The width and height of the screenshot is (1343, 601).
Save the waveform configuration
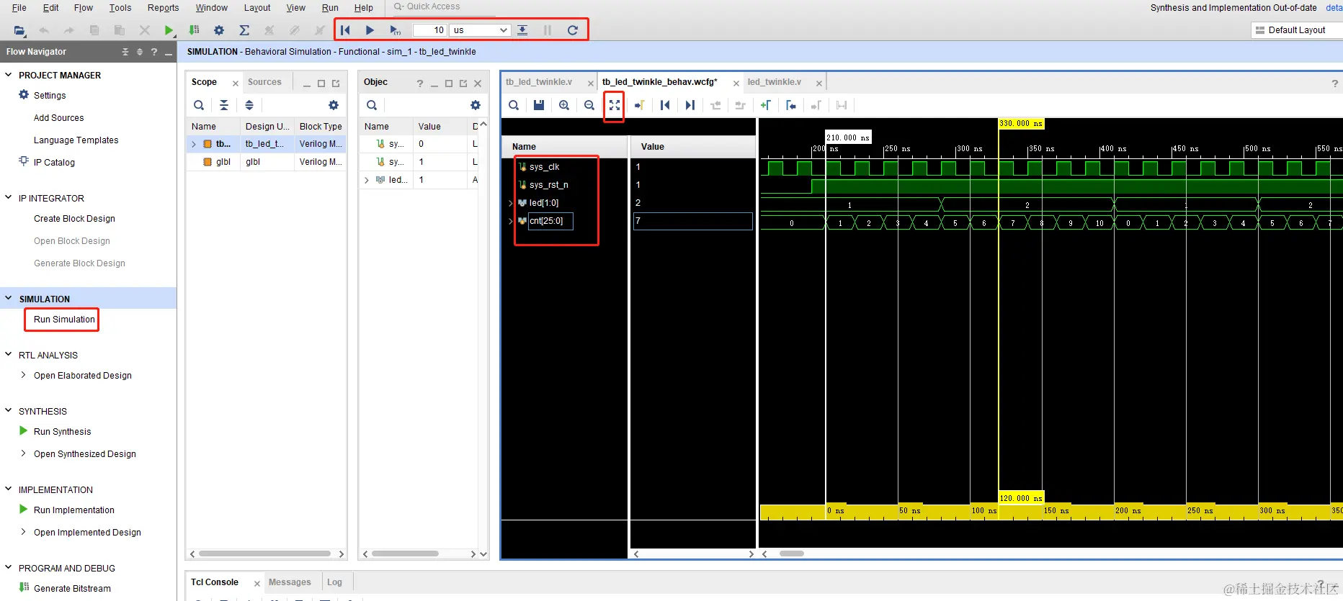539,105
